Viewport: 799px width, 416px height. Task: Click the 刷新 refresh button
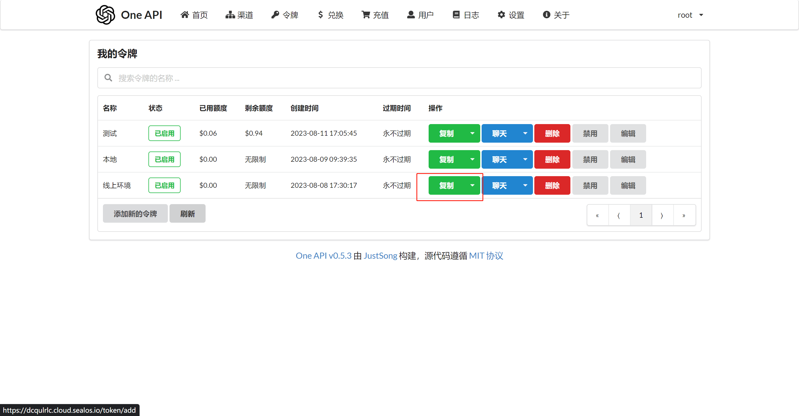(x=187, y=214)
